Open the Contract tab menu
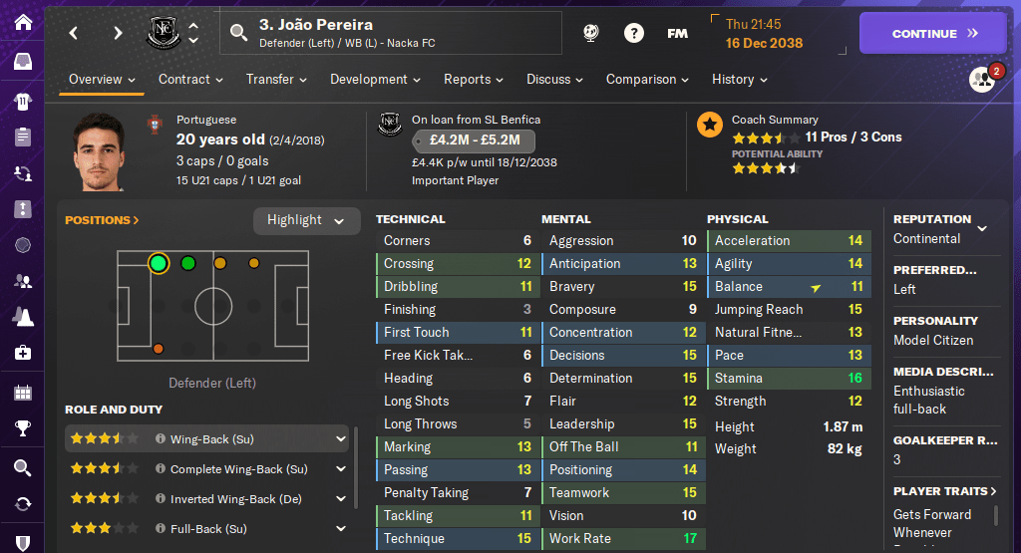 coord(189,80)
